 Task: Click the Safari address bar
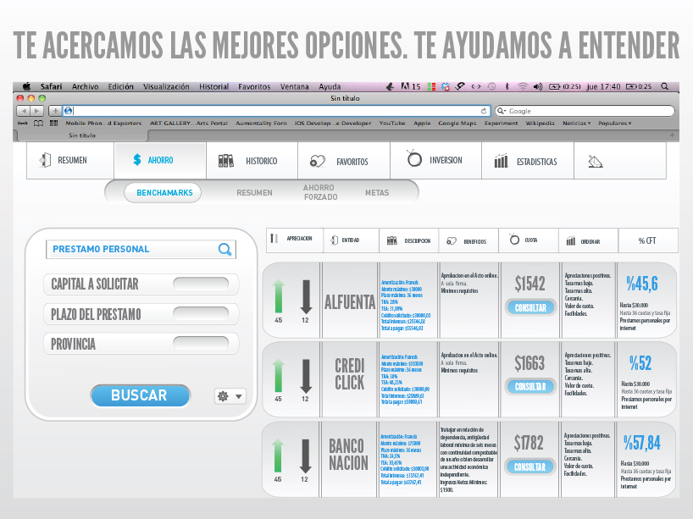(x=276, y=111)
